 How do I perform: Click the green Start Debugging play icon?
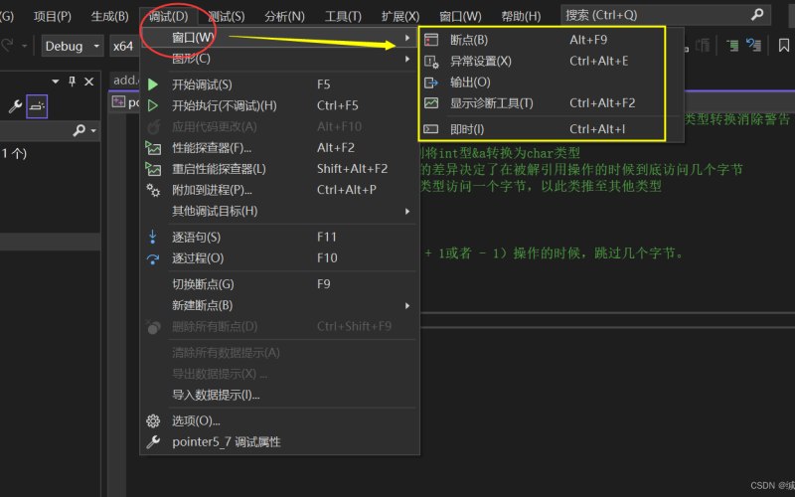click(x=153, y=84)
